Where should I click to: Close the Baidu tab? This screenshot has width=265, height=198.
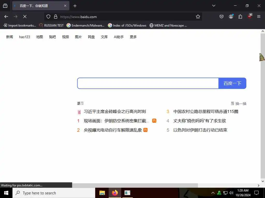pyautogui.click(x=65, y=6)
